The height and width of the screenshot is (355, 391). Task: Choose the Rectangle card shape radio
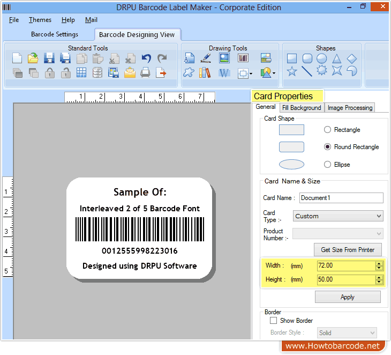(327, 130)
